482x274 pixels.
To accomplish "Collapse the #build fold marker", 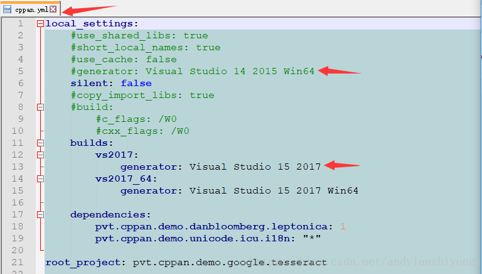I will pos(40,107).
